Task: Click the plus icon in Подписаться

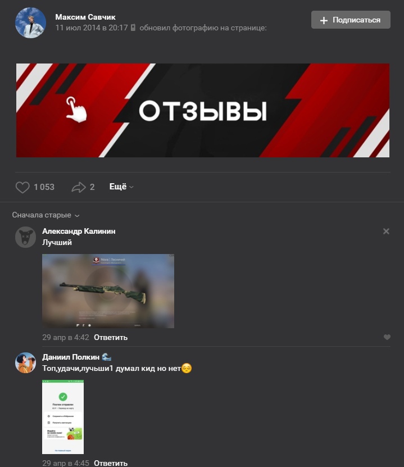Action: [x=324, y=20]
